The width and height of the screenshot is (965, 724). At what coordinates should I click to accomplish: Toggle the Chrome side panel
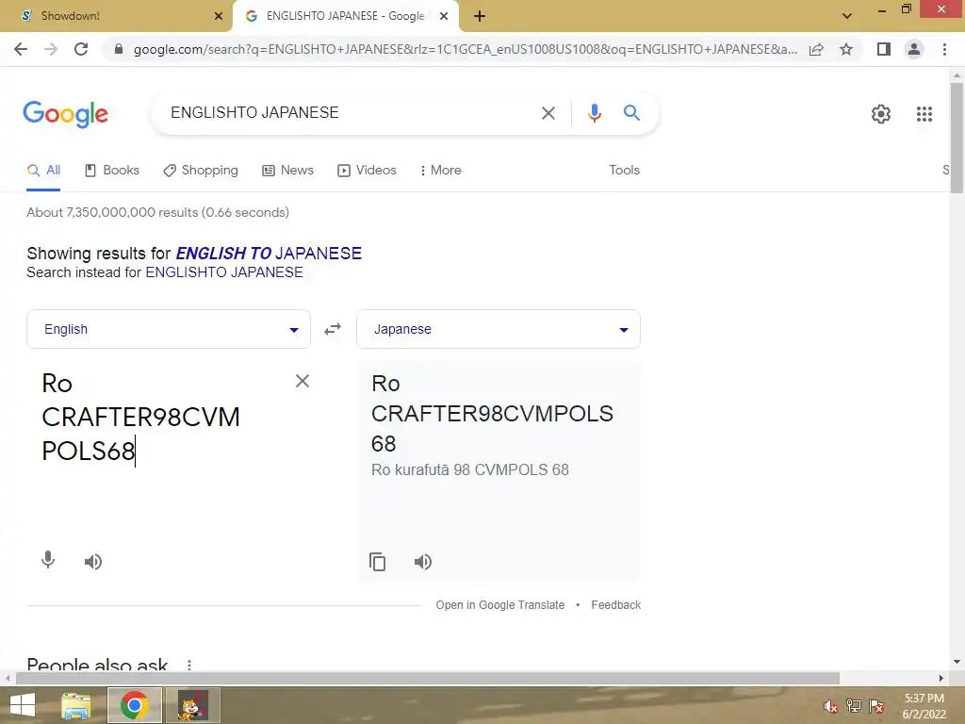pos(883,49)
